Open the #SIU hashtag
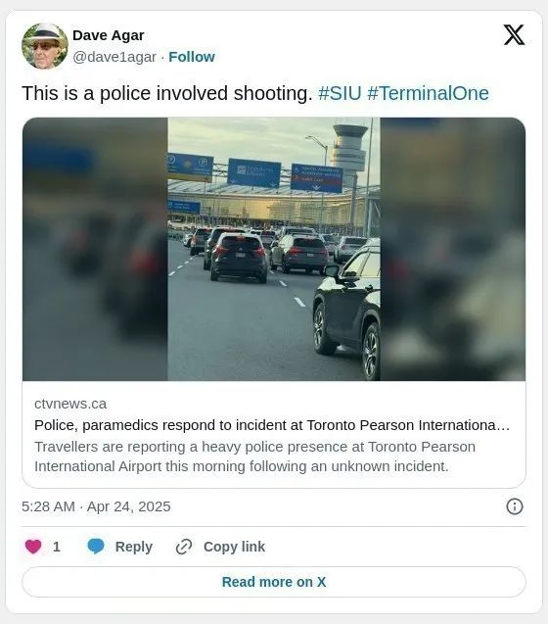 [340, 93]
